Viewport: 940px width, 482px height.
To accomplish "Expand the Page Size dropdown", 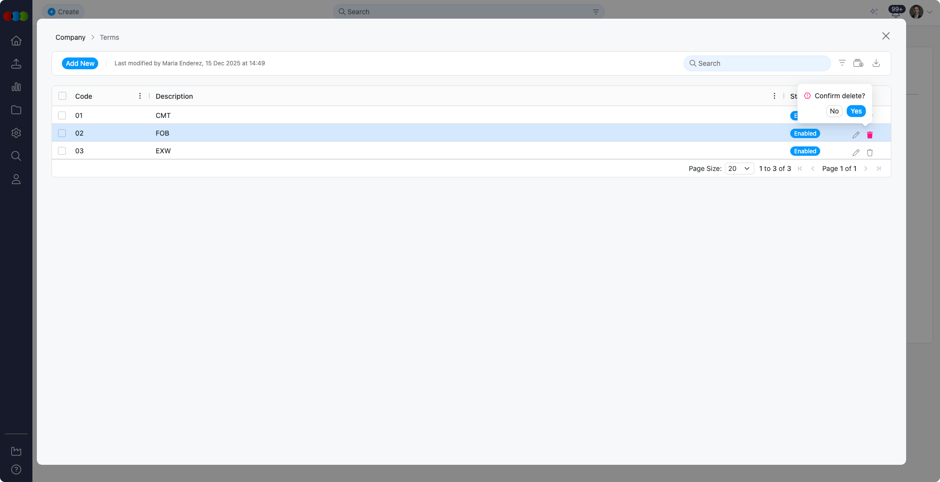I will click(739, 169).
